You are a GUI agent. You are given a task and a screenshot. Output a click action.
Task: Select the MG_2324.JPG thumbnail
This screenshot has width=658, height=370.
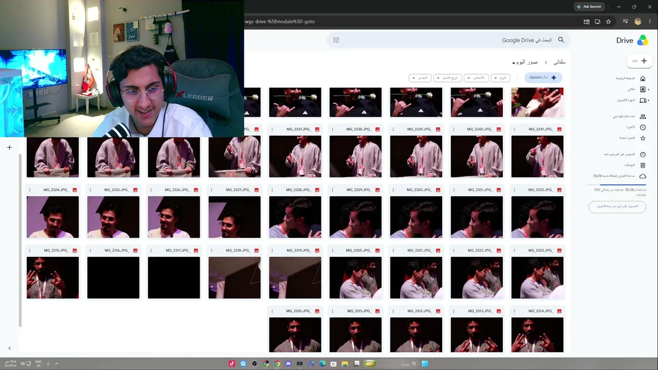pos(52,217)
